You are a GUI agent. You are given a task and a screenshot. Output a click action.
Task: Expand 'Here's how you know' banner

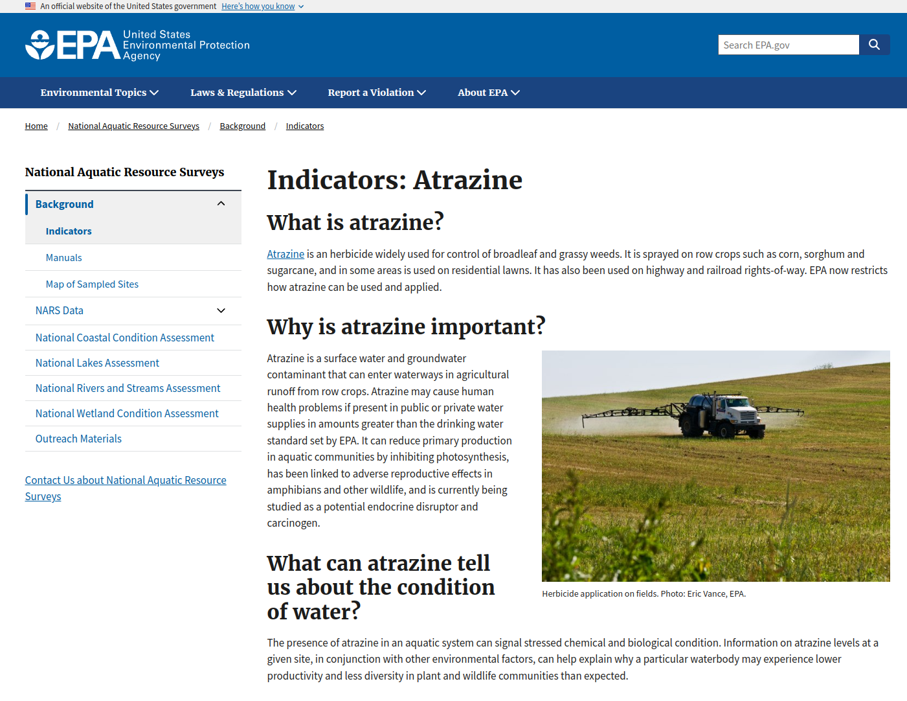pos(262,6)
